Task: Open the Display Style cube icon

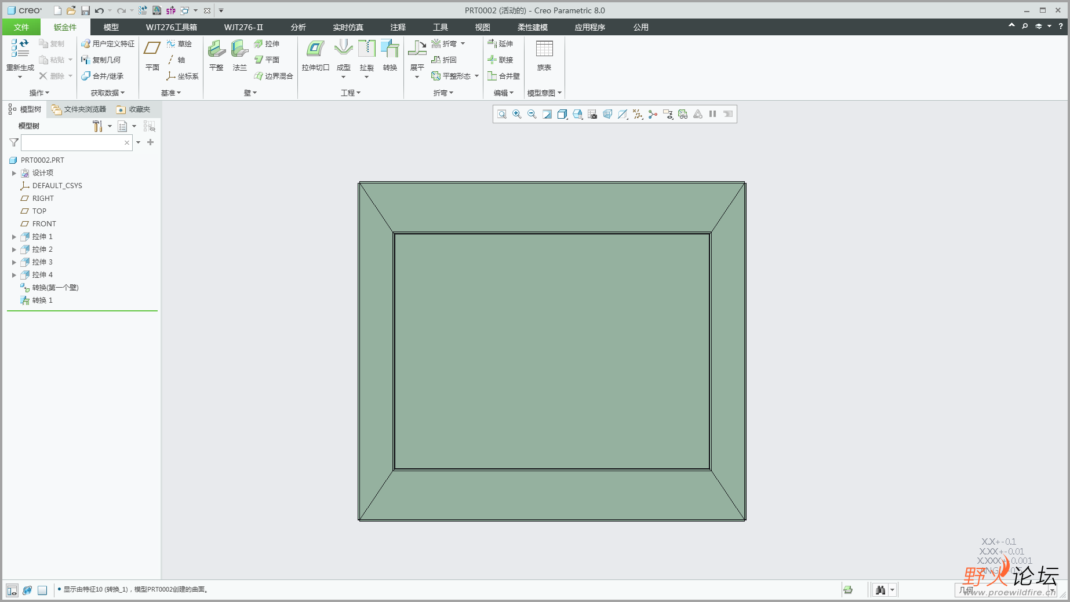Action: tap(562, 114)
